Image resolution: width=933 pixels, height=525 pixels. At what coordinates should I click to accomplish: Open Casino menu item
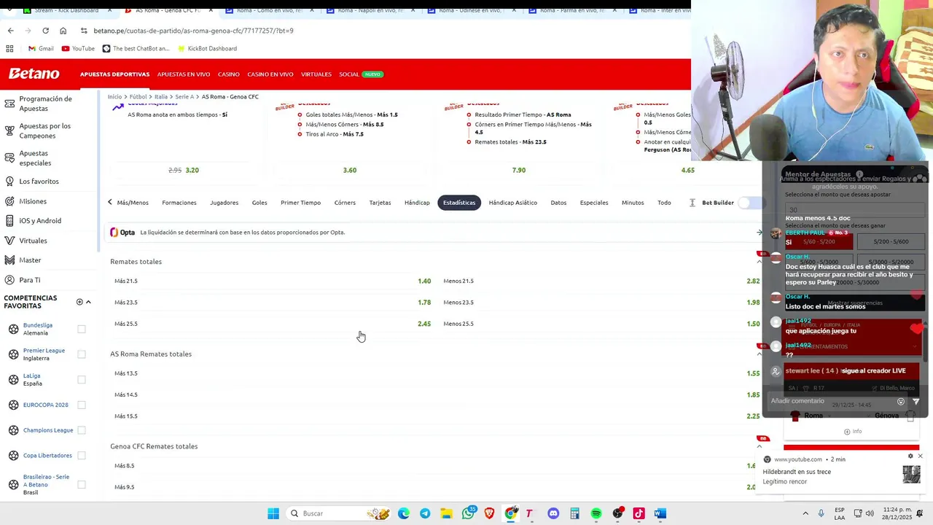229,74
